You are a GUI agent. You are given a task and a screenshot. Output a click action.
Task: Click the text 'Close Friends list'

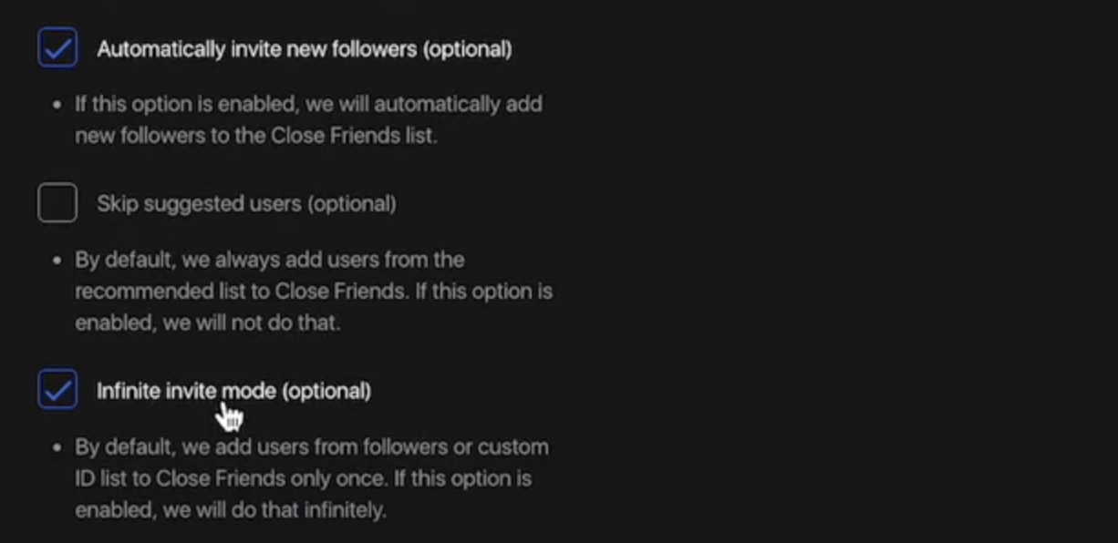354,135
